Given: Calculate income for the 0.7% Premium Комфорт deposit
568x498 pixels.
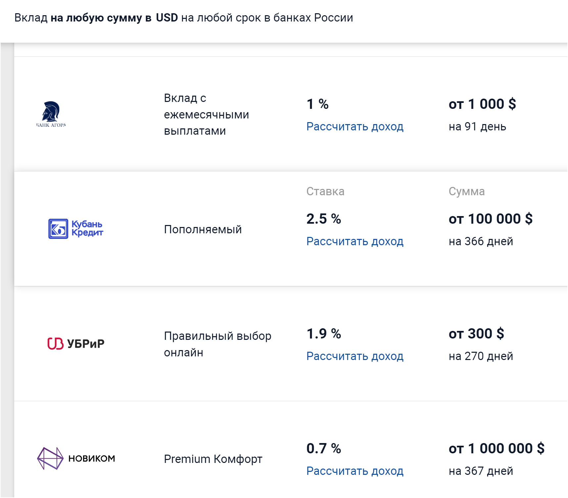Looking at the screenshot, I should (x=355, y=471).
